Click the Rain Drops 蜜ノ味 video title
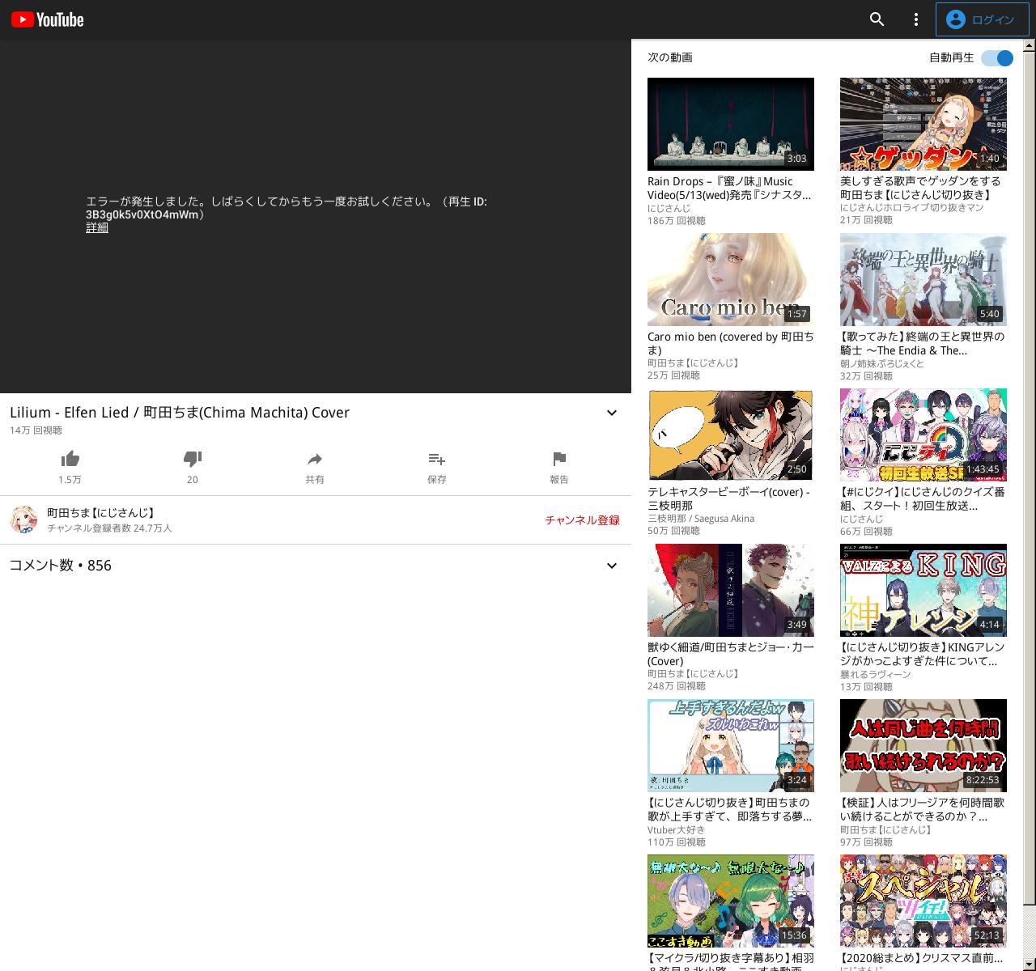This screenshot has height=971, width=1036. point(729,188)
